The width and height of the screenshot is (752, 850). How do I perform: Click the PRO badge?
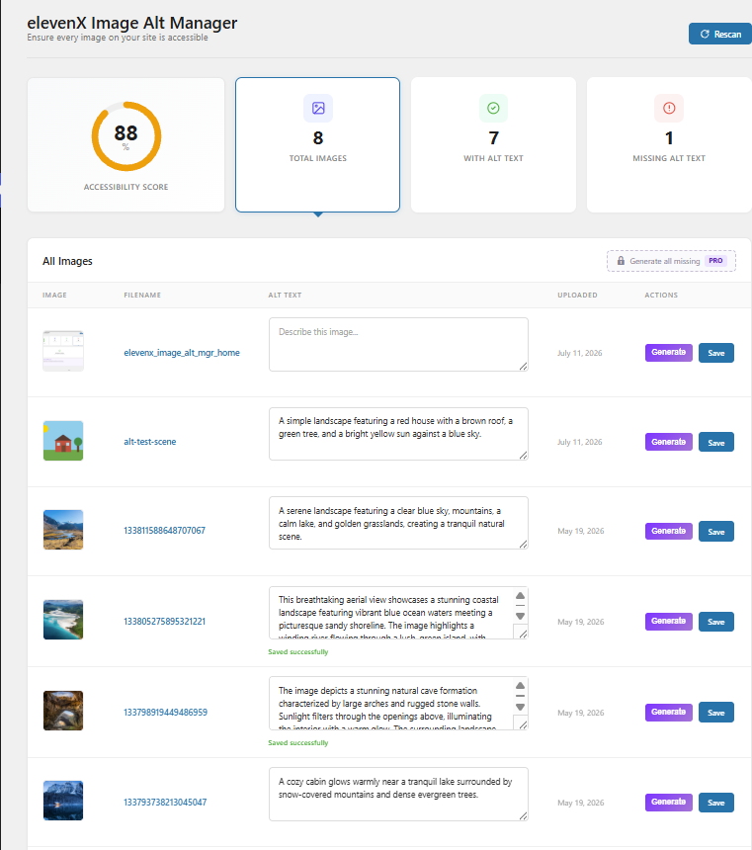click(x=715, y=261)
